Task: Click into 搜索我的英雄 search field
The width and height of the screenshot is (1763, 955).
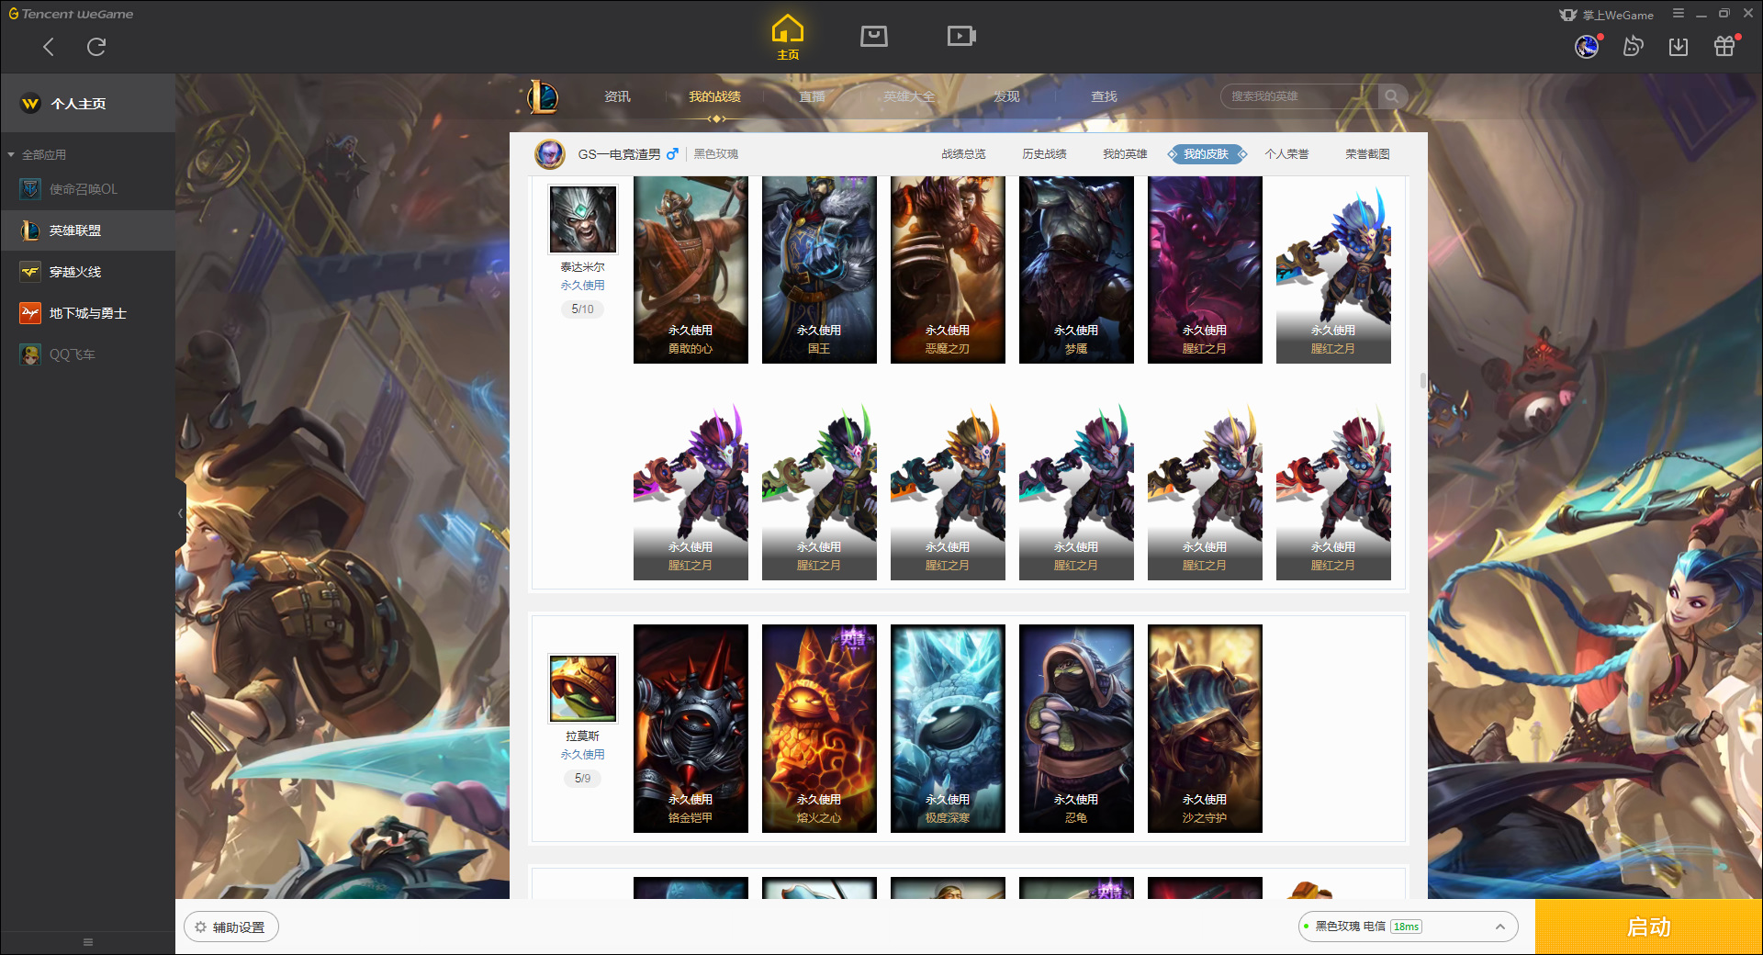Action: click(x=1300, y=96)
